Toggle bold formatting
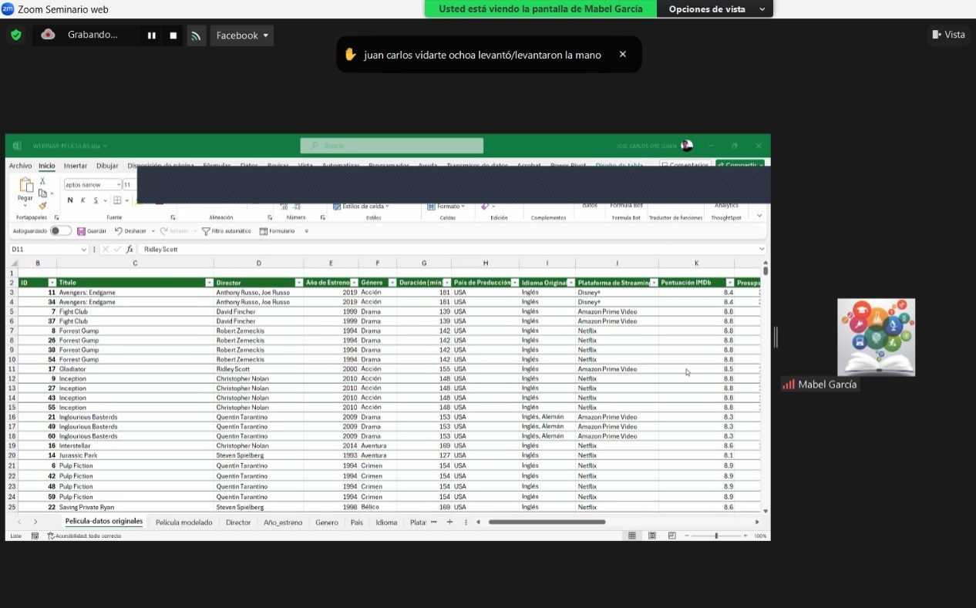This screenshot has width=976, height=608. [x=70, y=200]
